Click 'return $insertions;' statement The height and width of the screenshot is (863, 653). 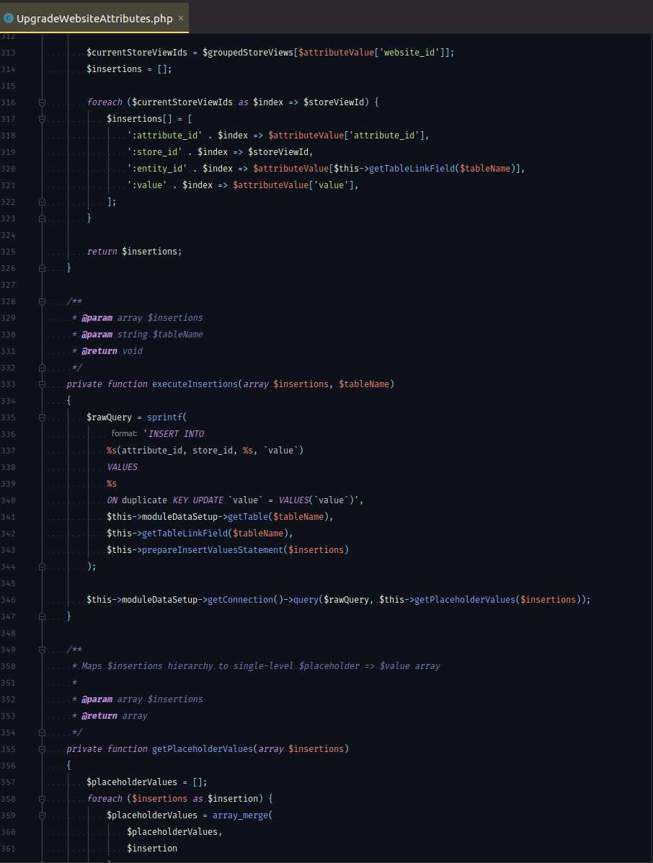click(134, 252)
